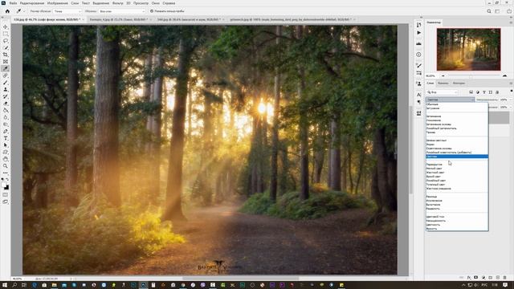Select the Eyedropper tool in toolbar
514x289 pixels.
point(6,68)
